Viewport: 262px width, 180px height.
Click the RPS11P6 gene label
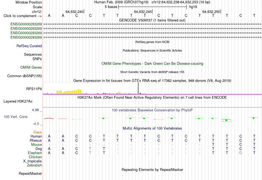(x=34, y=89)
